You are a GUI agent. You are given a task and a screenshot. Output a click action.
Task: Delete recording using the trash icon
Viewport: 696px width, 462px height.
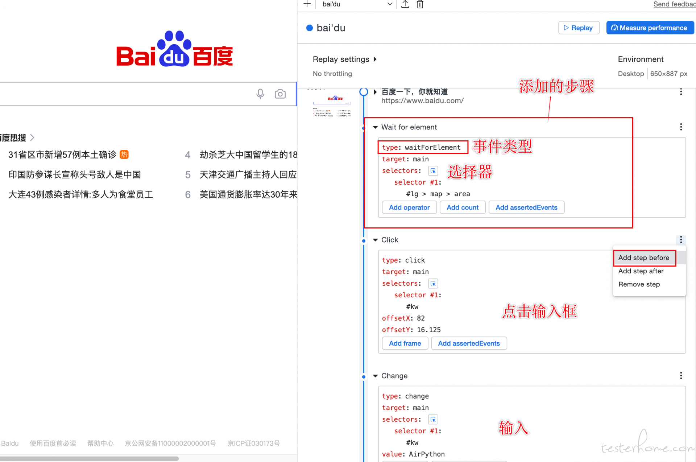pyautogui.click(x=420, y=4)
